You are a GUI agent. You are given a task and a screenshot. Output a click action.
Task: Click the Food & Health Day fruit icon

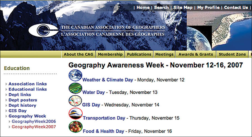(76, 126)
